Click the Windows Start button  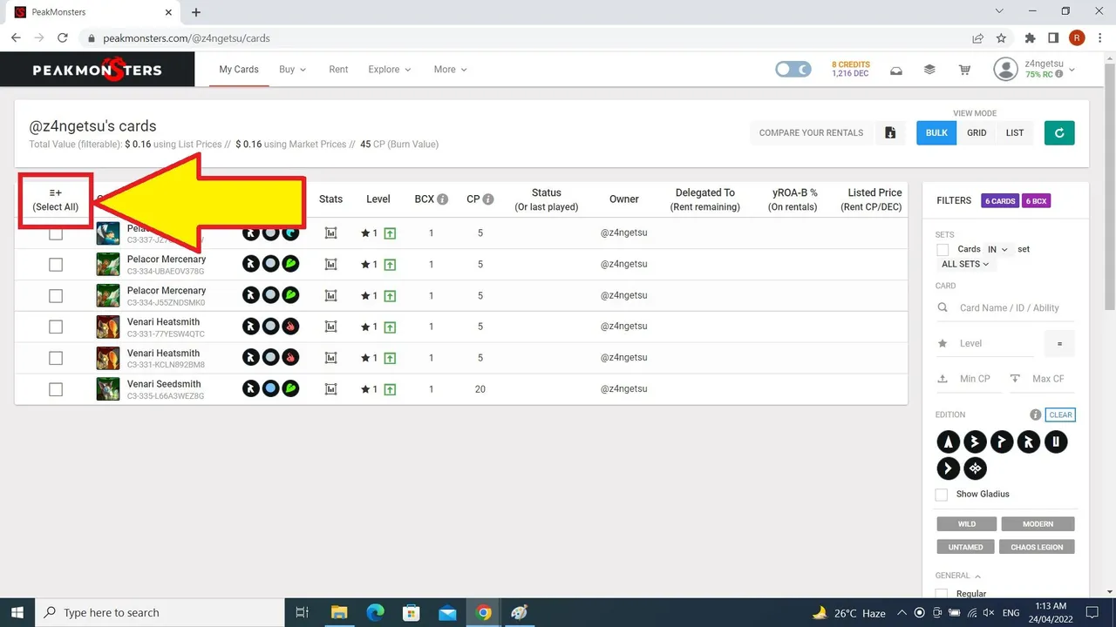[17, 612]
